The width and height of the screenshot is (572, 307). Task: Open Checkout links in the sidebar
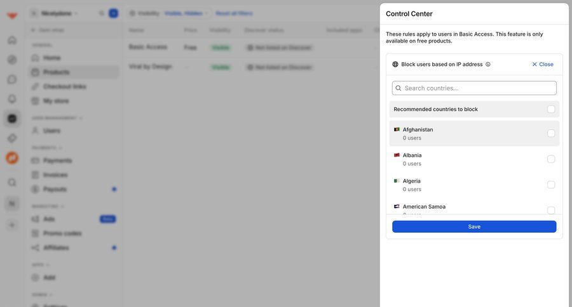click(x=64, y=86)
